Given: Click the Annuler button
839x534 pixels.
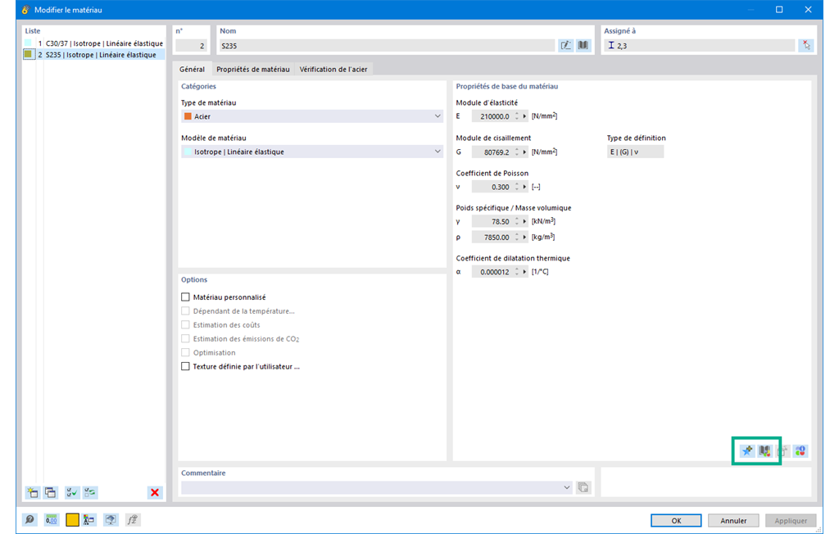Looking at the screenshot, I should pyautogui.click(x=733, y=521).
